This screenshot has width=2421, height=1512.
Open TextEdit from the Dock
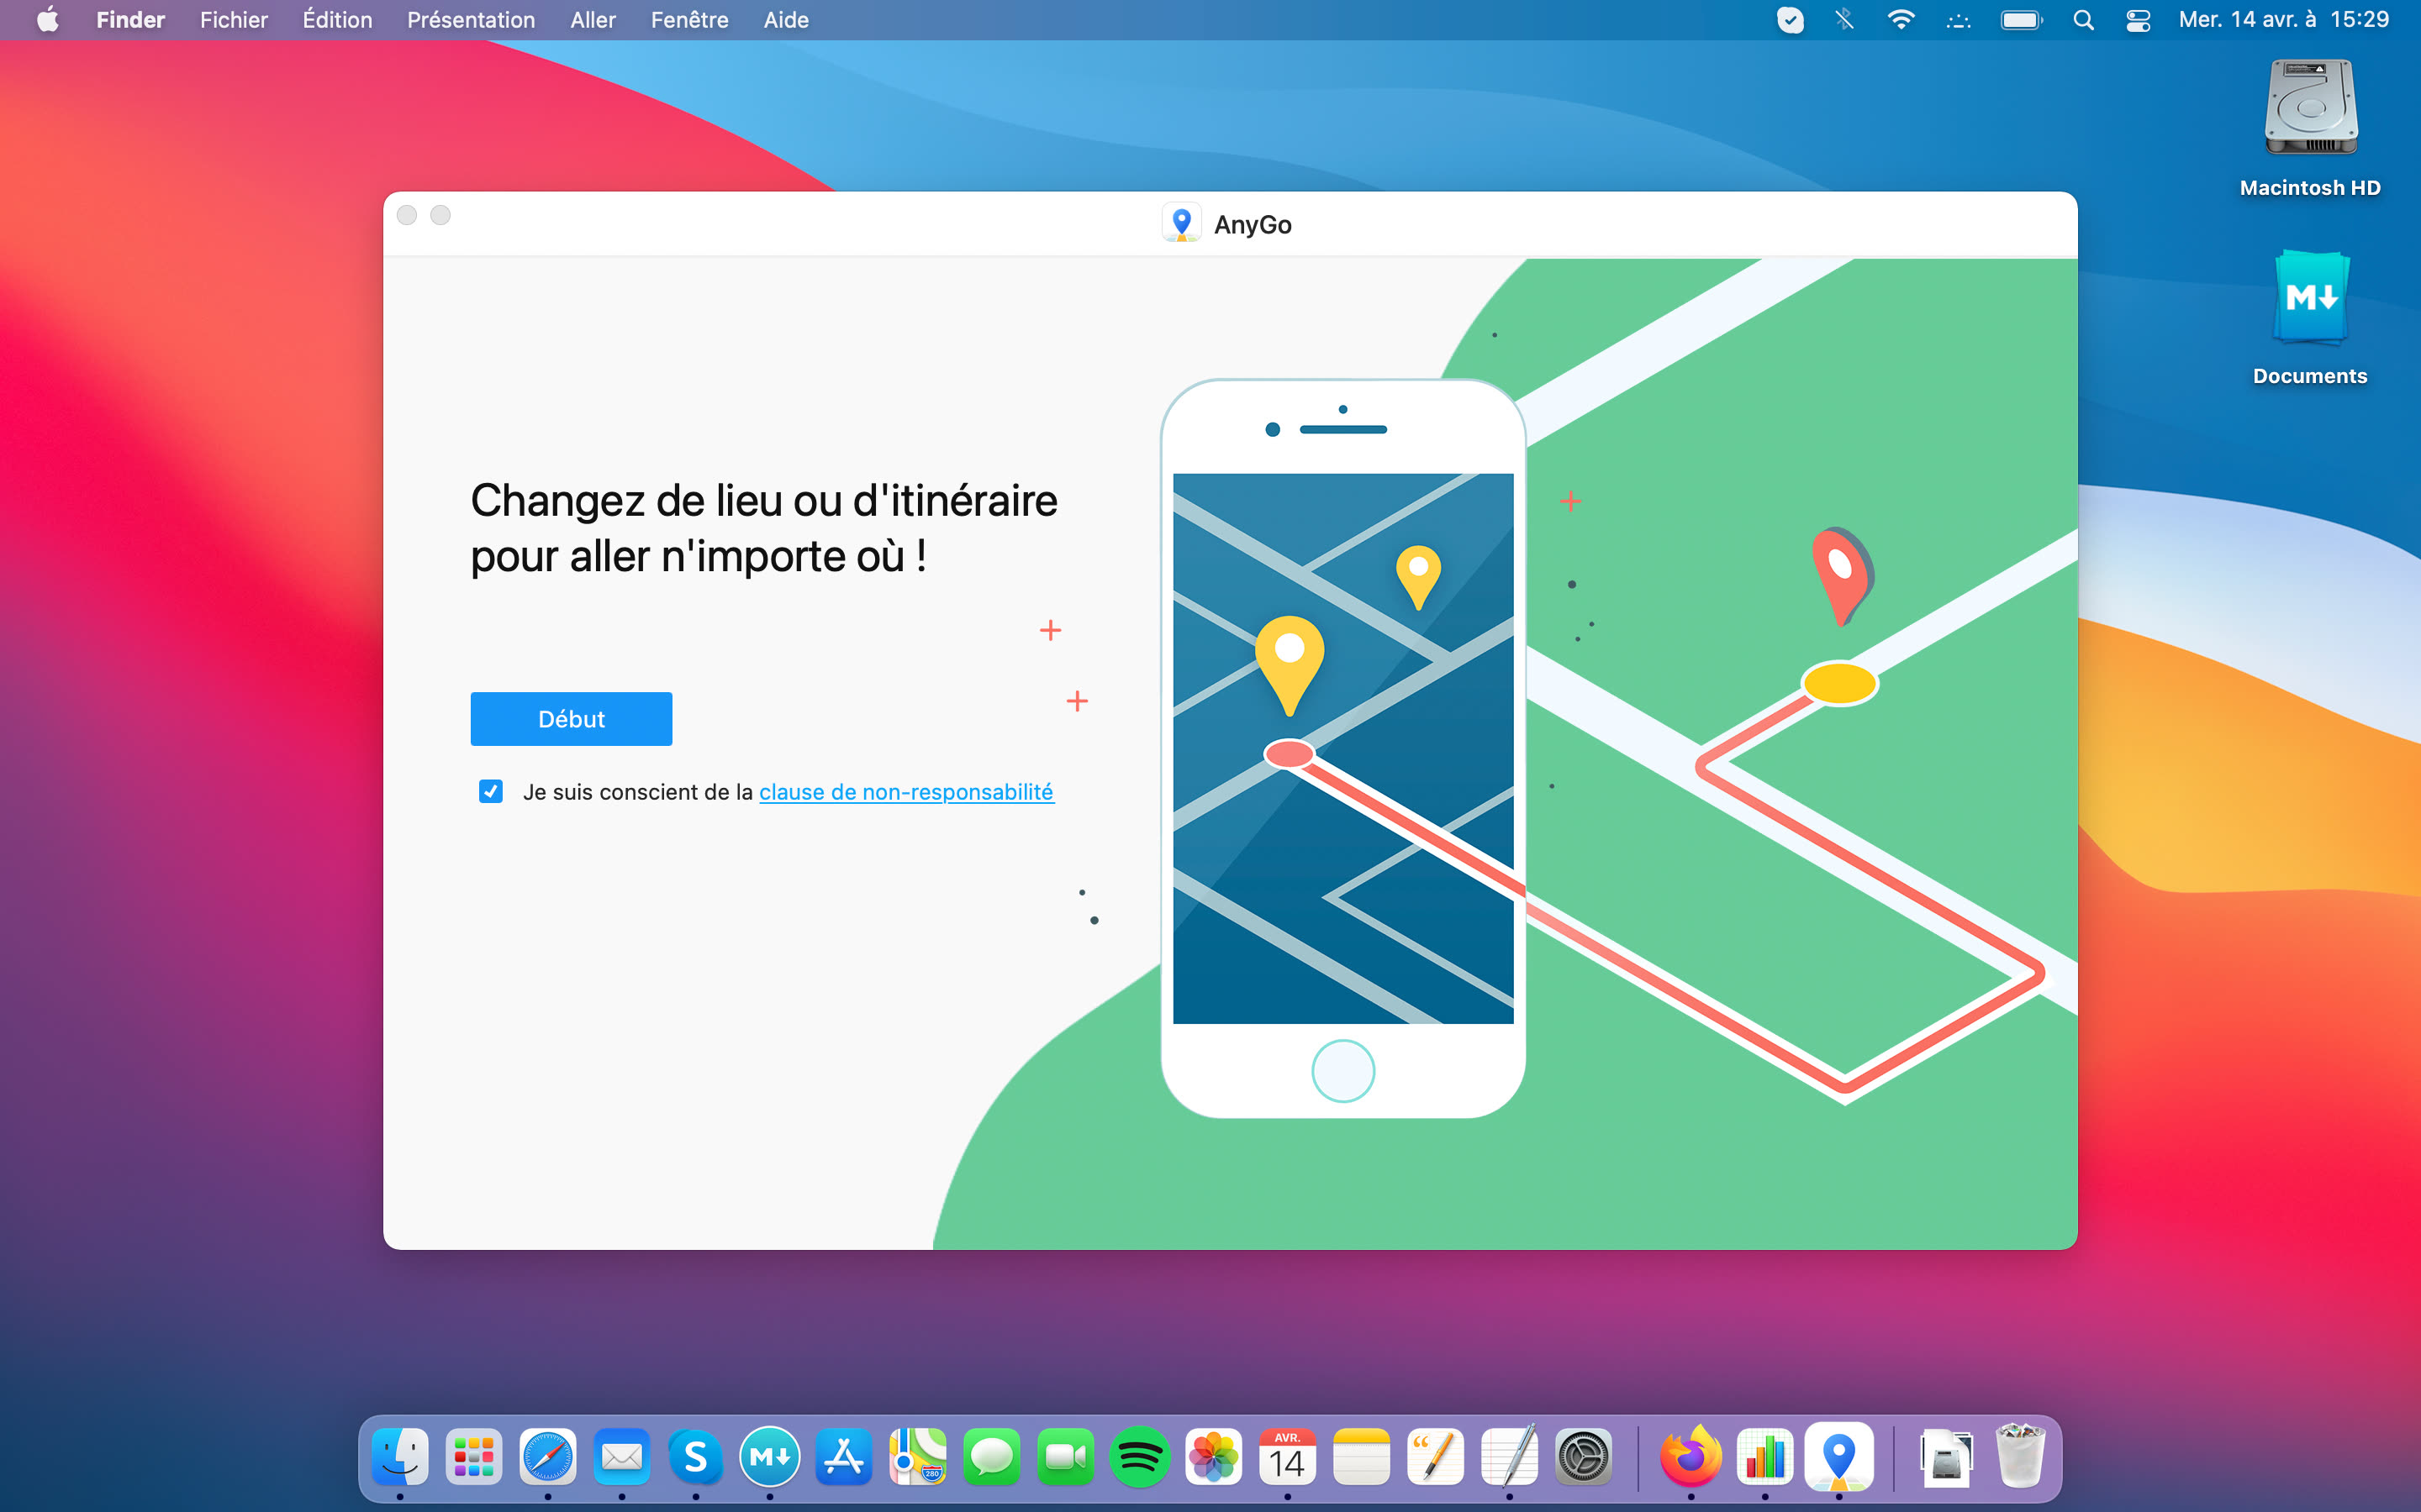(x=1510, y=1457)
